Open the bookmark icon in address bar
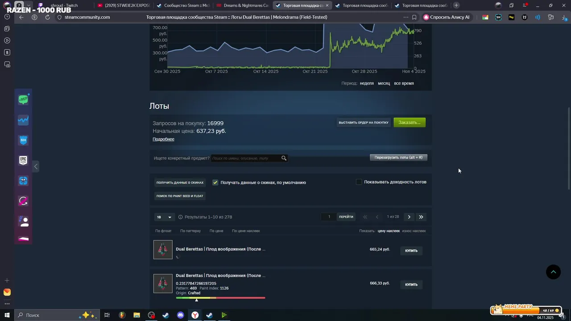The height and width of the screenshot is (321, 571). [414, 17]
